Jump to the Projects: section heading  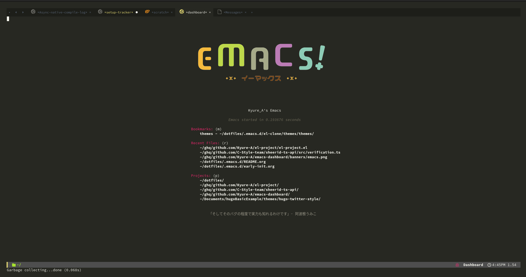(201, 176)
